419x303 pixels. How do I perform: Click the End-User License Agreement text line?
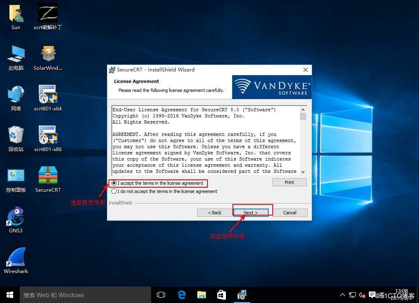point(194,110)
